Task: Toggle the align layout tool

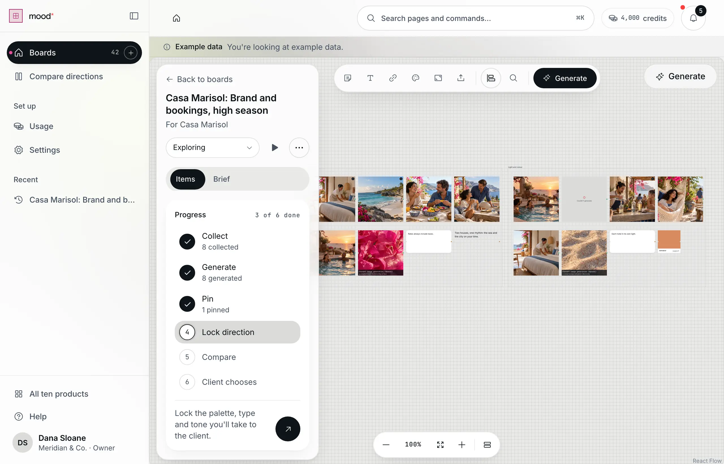Action: 491,78
